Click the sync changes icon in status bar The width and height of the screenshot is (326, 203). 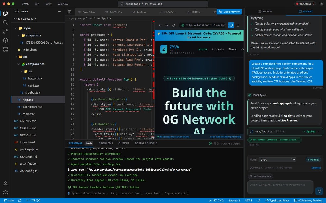[x=20, y=201]
